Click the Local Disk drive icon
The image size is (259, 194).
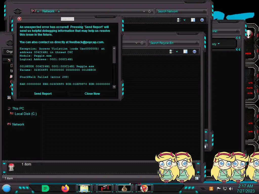coord(12,113)
